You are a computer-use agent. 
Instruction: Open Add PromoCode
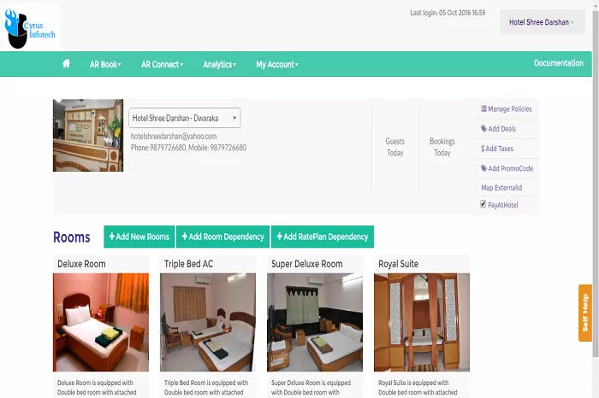[x=507, y=168]
